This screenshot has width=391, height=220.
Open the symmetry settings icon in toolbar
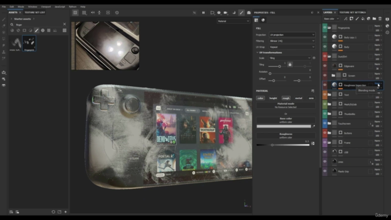tap(93, 12)
